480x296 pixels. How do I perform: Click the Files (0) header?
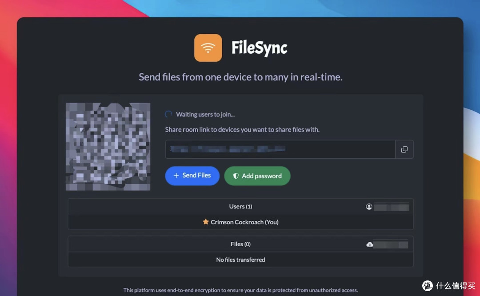pyautogui.click(x=240, y=244)
